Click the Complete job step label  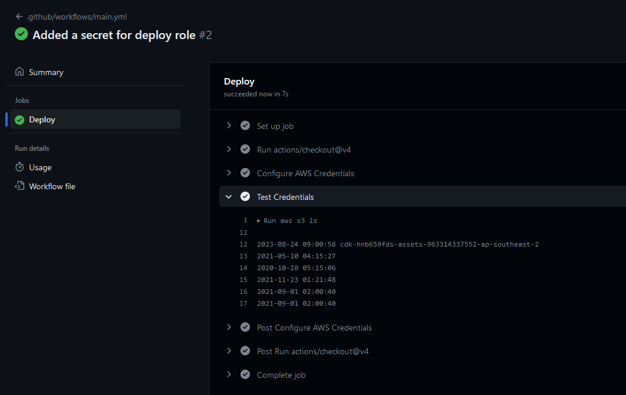pos(281,375)
